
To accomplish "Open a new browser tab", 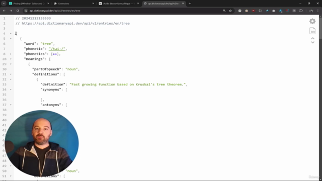I will pyautogui.click(x=190, y=4).
